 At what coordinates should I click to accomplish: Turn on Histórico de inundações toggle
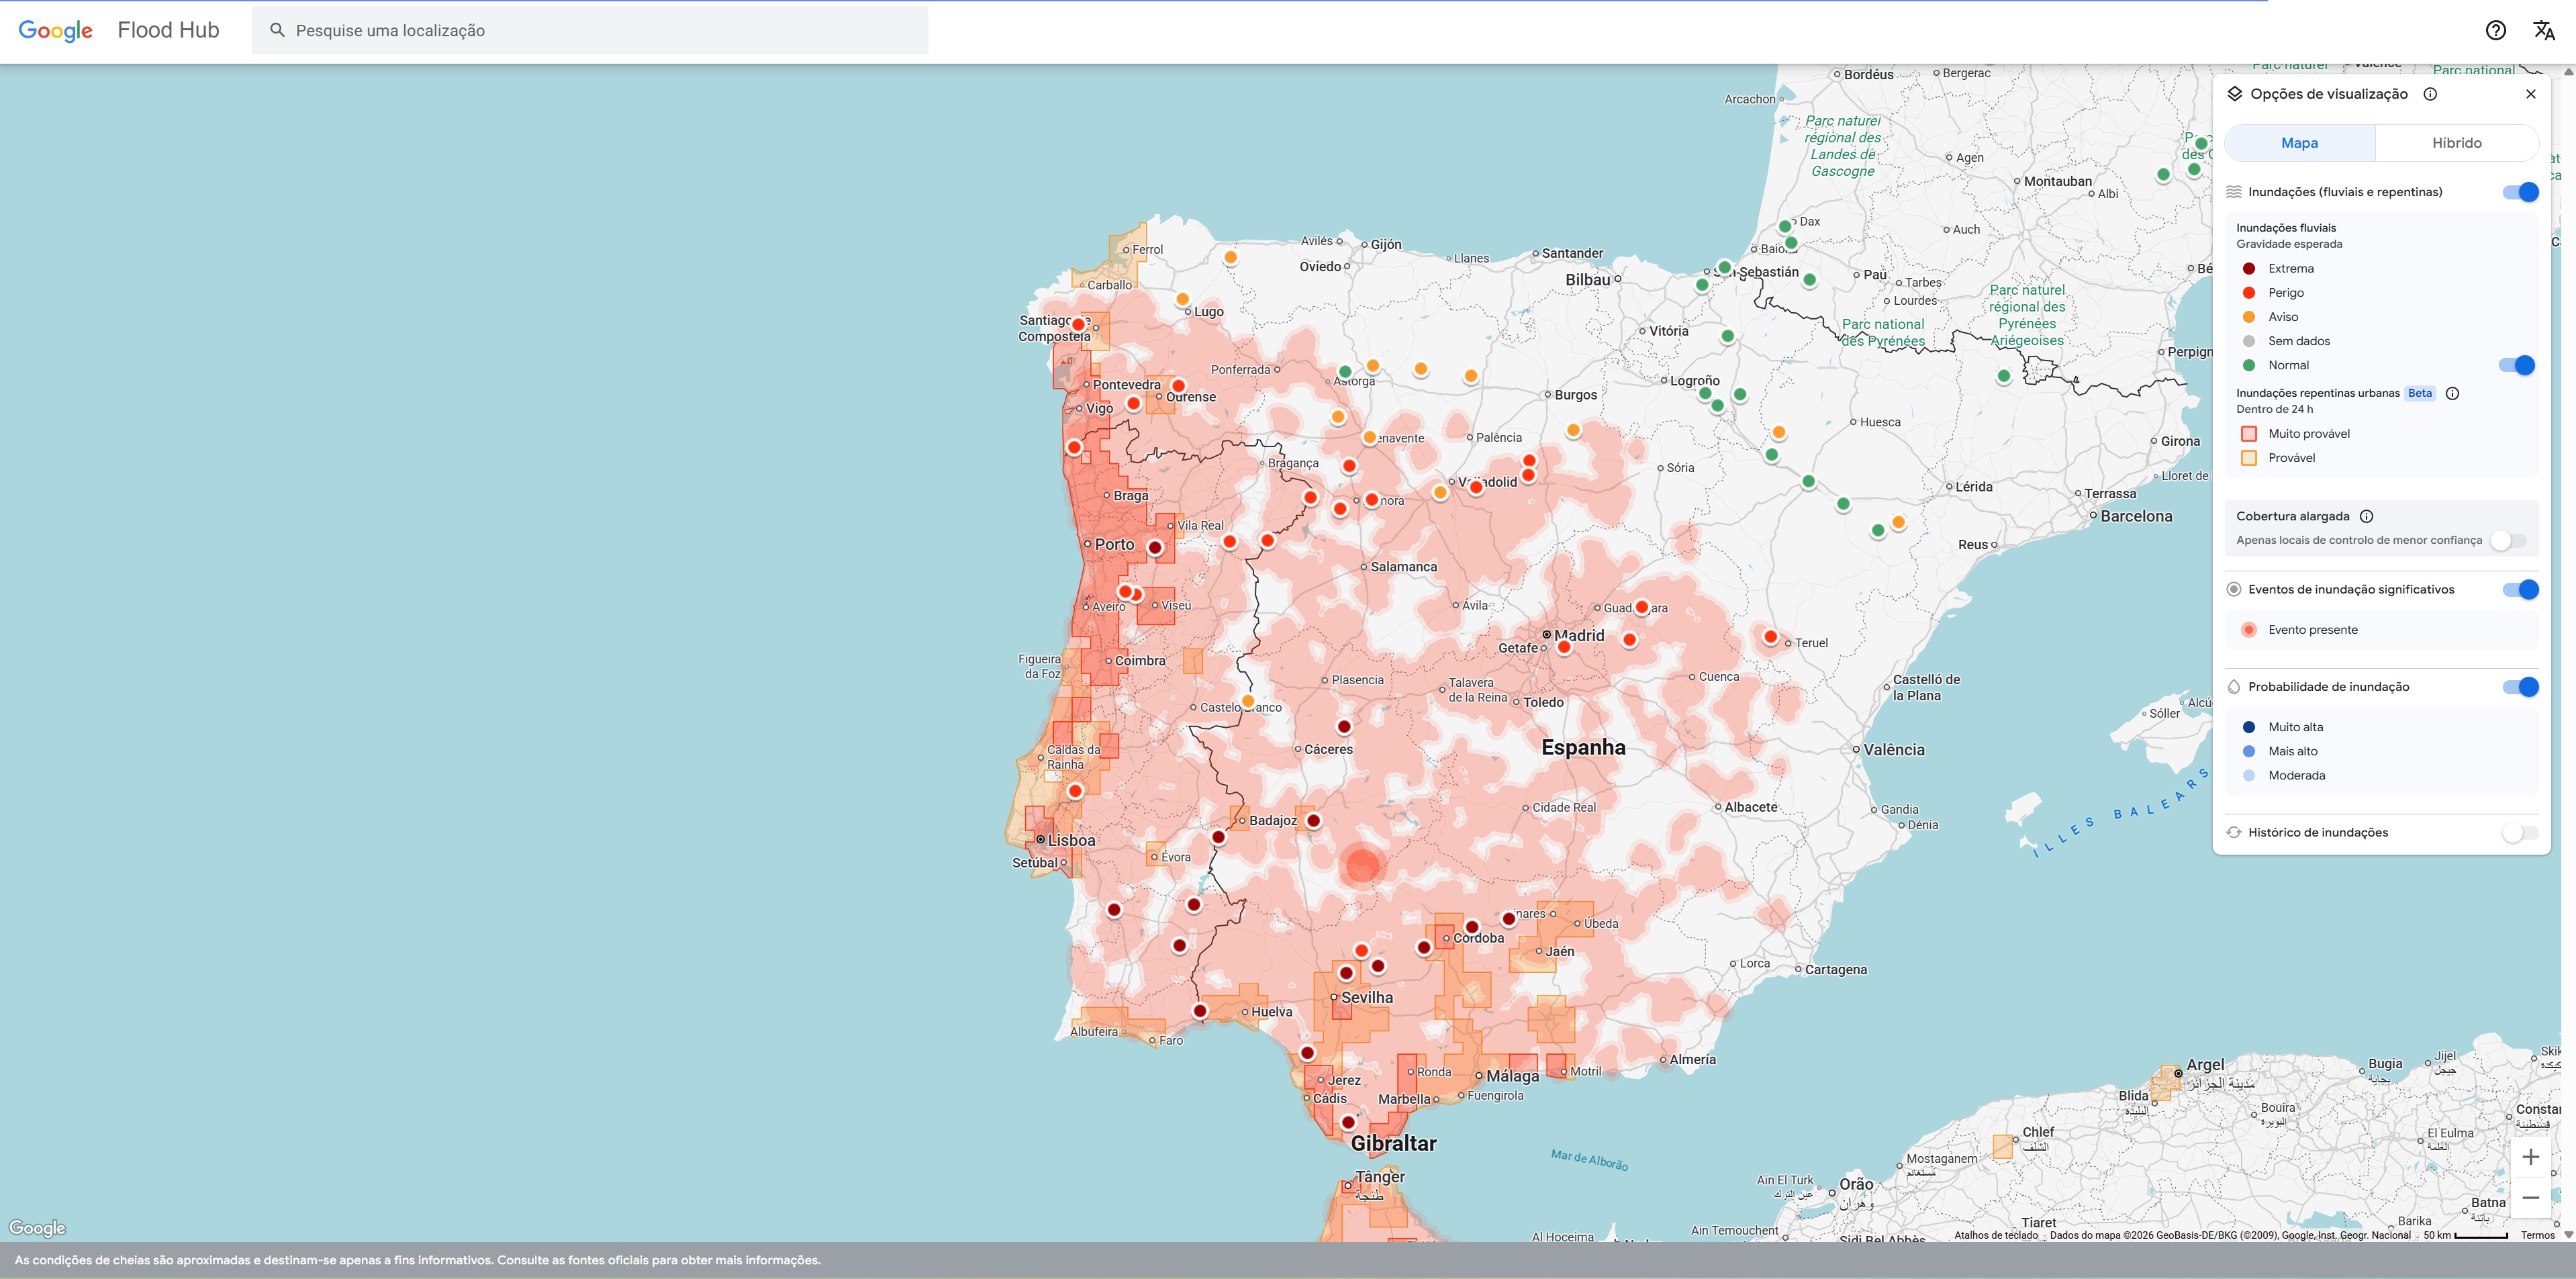click(2518, 832)
